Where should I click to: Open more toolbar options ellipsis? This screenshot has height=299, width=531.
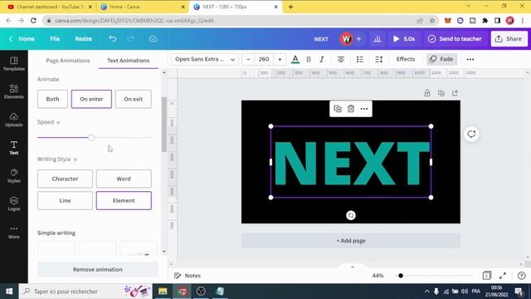pyautogui.click(x=470, y=59)
